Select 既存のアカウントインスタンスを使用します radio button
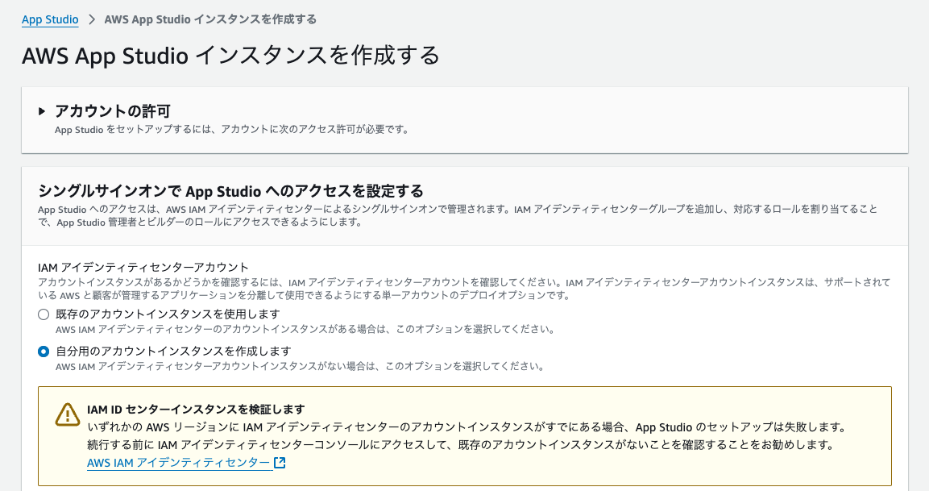The image size is (929, 491). click(x=44, y=314)
